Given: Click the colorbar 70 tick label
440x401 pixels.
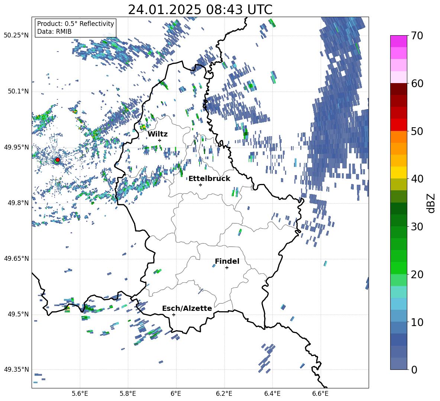Looking at the screenshot, I should (x=417, y=36).
